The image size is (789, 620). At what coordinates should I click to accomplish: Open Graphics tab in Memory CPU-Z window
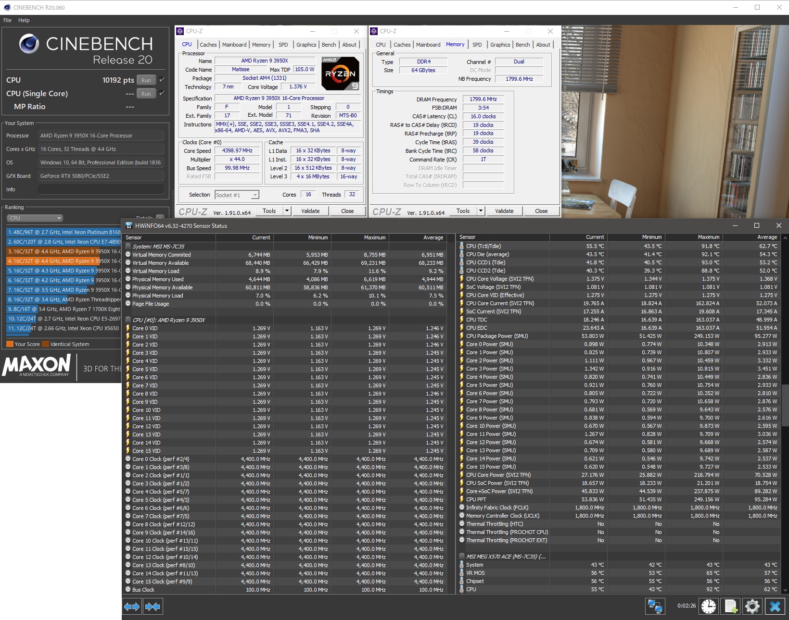pyautogui.click(x=500, y=45)
